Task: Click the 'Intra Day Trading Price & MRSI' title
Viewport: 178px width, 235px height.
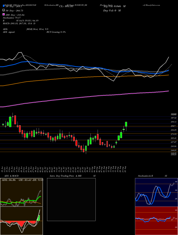Action: point(73,176)
